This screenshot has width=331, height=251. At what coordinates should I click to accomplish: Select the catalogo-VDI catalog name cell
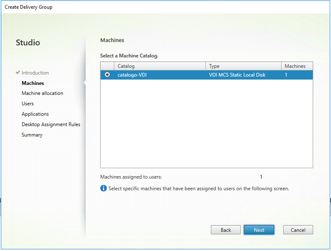click(x=132, y=75)
